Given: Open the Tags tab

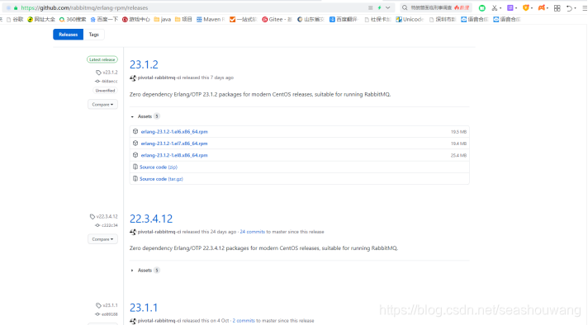Looking at the screenshot, I should tap(94, 35).
